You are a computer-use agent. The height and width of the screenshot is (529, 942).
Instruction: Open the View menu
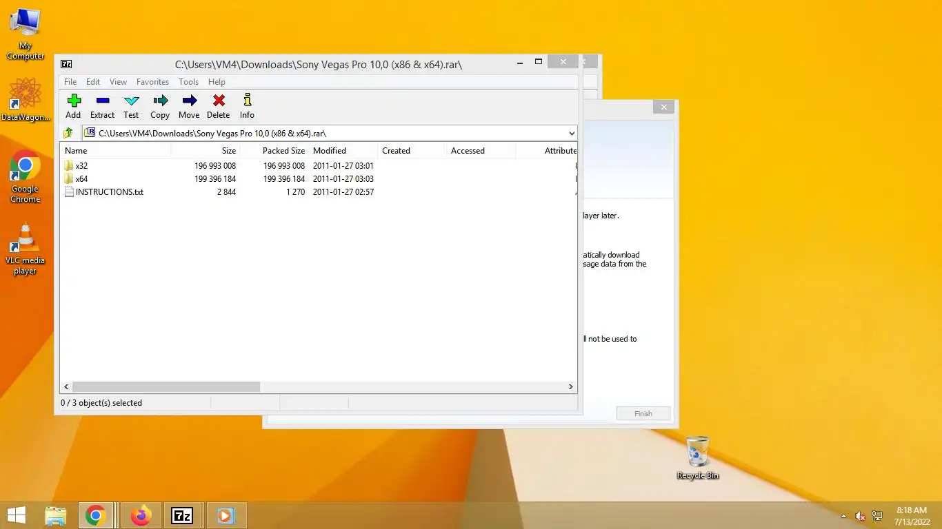point(118,81)
